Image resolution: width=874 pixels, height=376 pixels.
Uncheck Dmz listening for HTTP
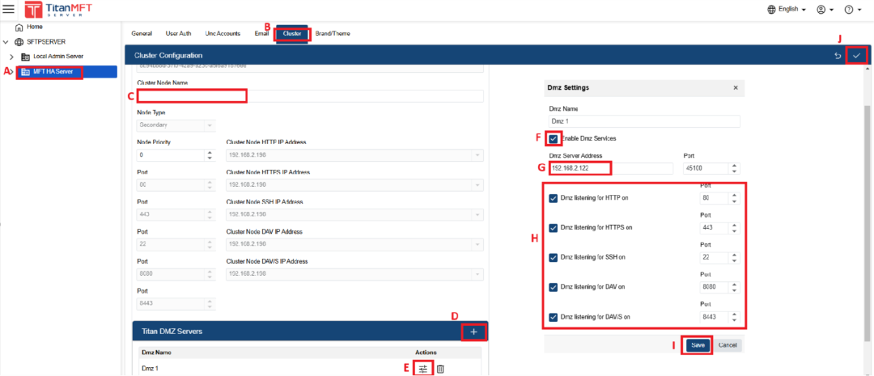pyautogui.click(x=554, y=198)
